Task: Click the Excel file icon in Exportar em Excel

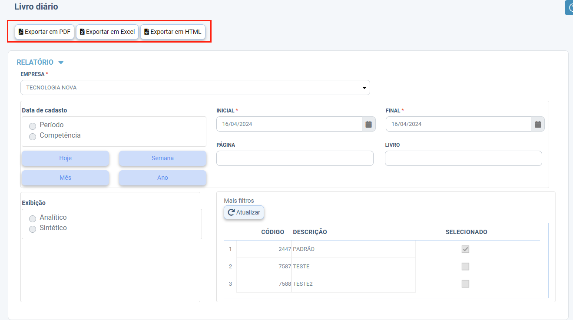Action: point(82,32)
